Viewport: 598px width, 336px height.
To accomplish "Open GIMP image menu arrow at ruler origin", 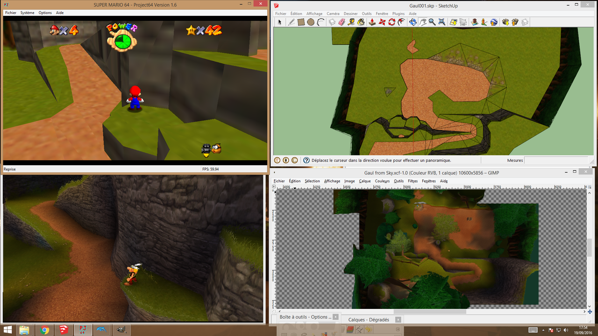I will 274,187.
